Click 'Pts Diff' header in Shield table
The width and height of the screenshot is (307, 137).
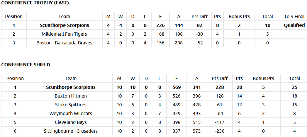(220, 78)
